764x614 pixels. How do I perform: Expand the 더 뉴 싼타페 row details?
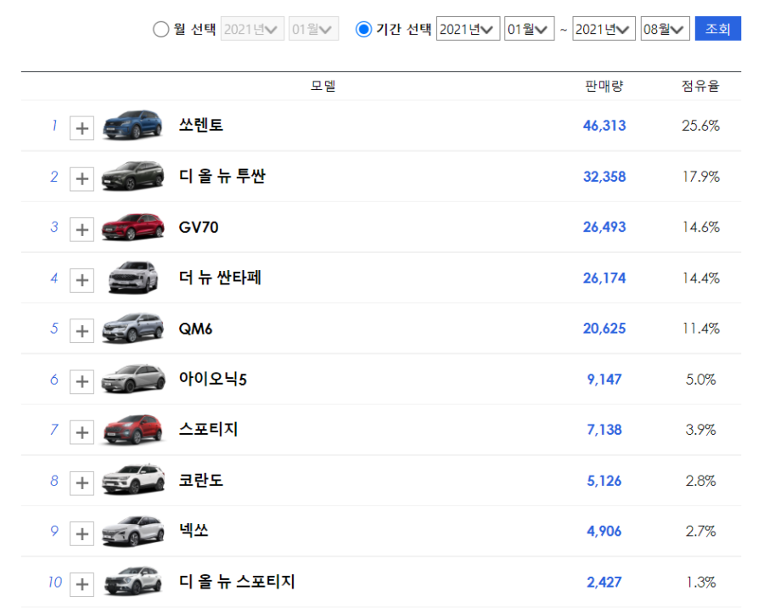[x=81, y=280]
